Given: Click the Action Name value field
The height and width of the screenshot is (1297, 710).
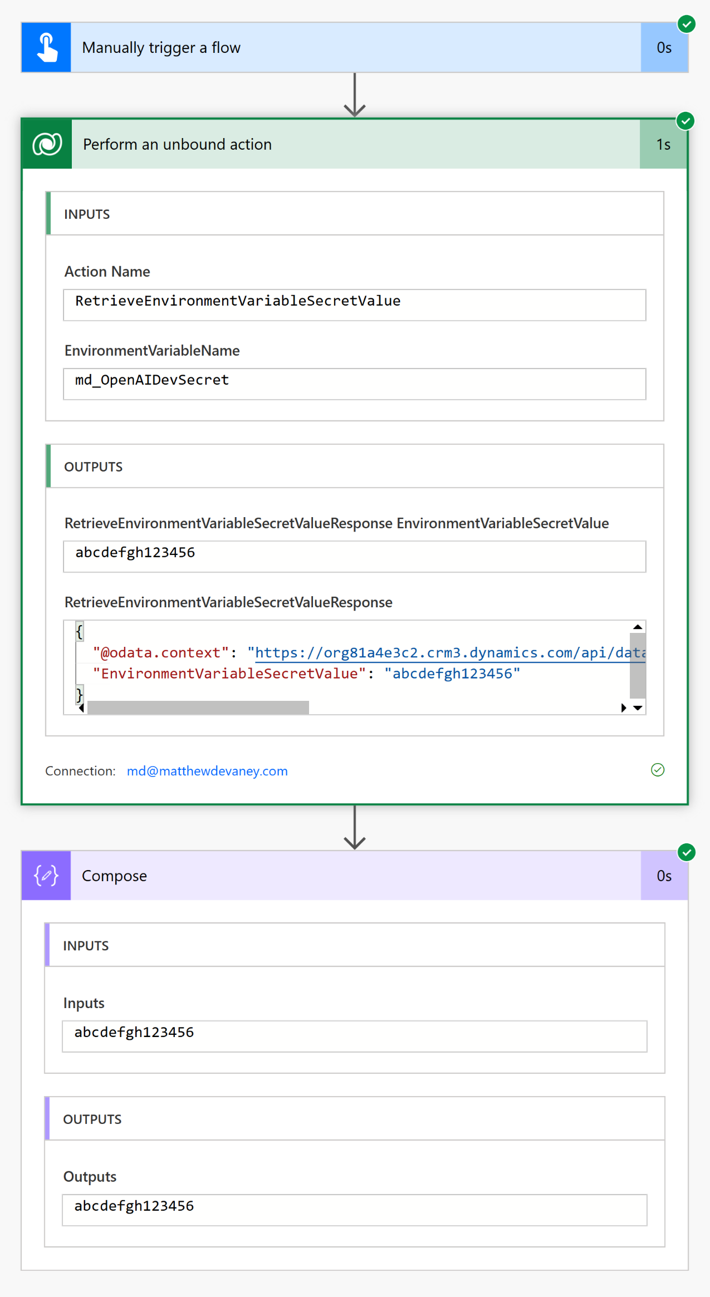Looking at the screenshot, I should [x=355, y=305].
